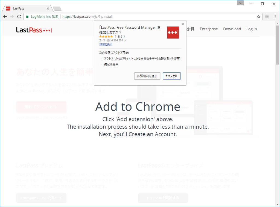
Task: Click the ユーザー数: 4,524,385 人 text
Action: click(x=113, y=40)
